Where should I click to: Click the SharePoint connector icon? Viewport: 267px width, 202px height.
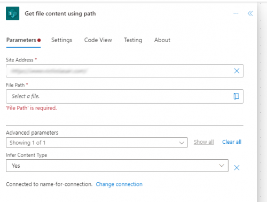tap(12, 13)
